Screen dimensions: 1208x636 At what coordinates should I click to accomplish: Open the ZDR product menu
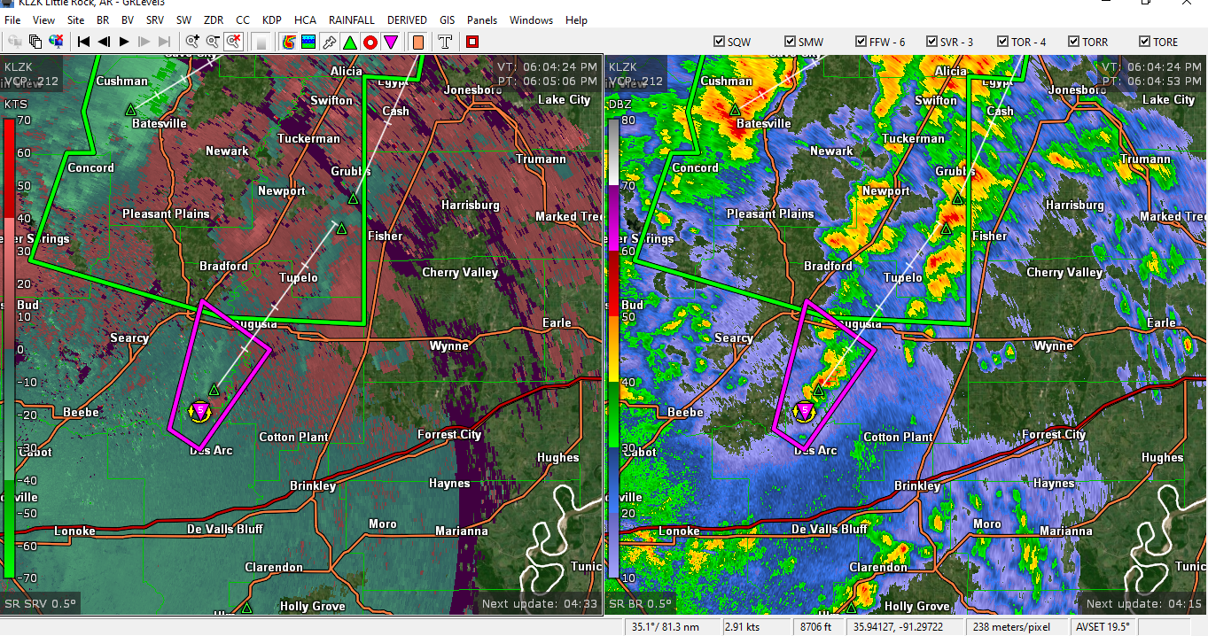(x=214, y=20)
